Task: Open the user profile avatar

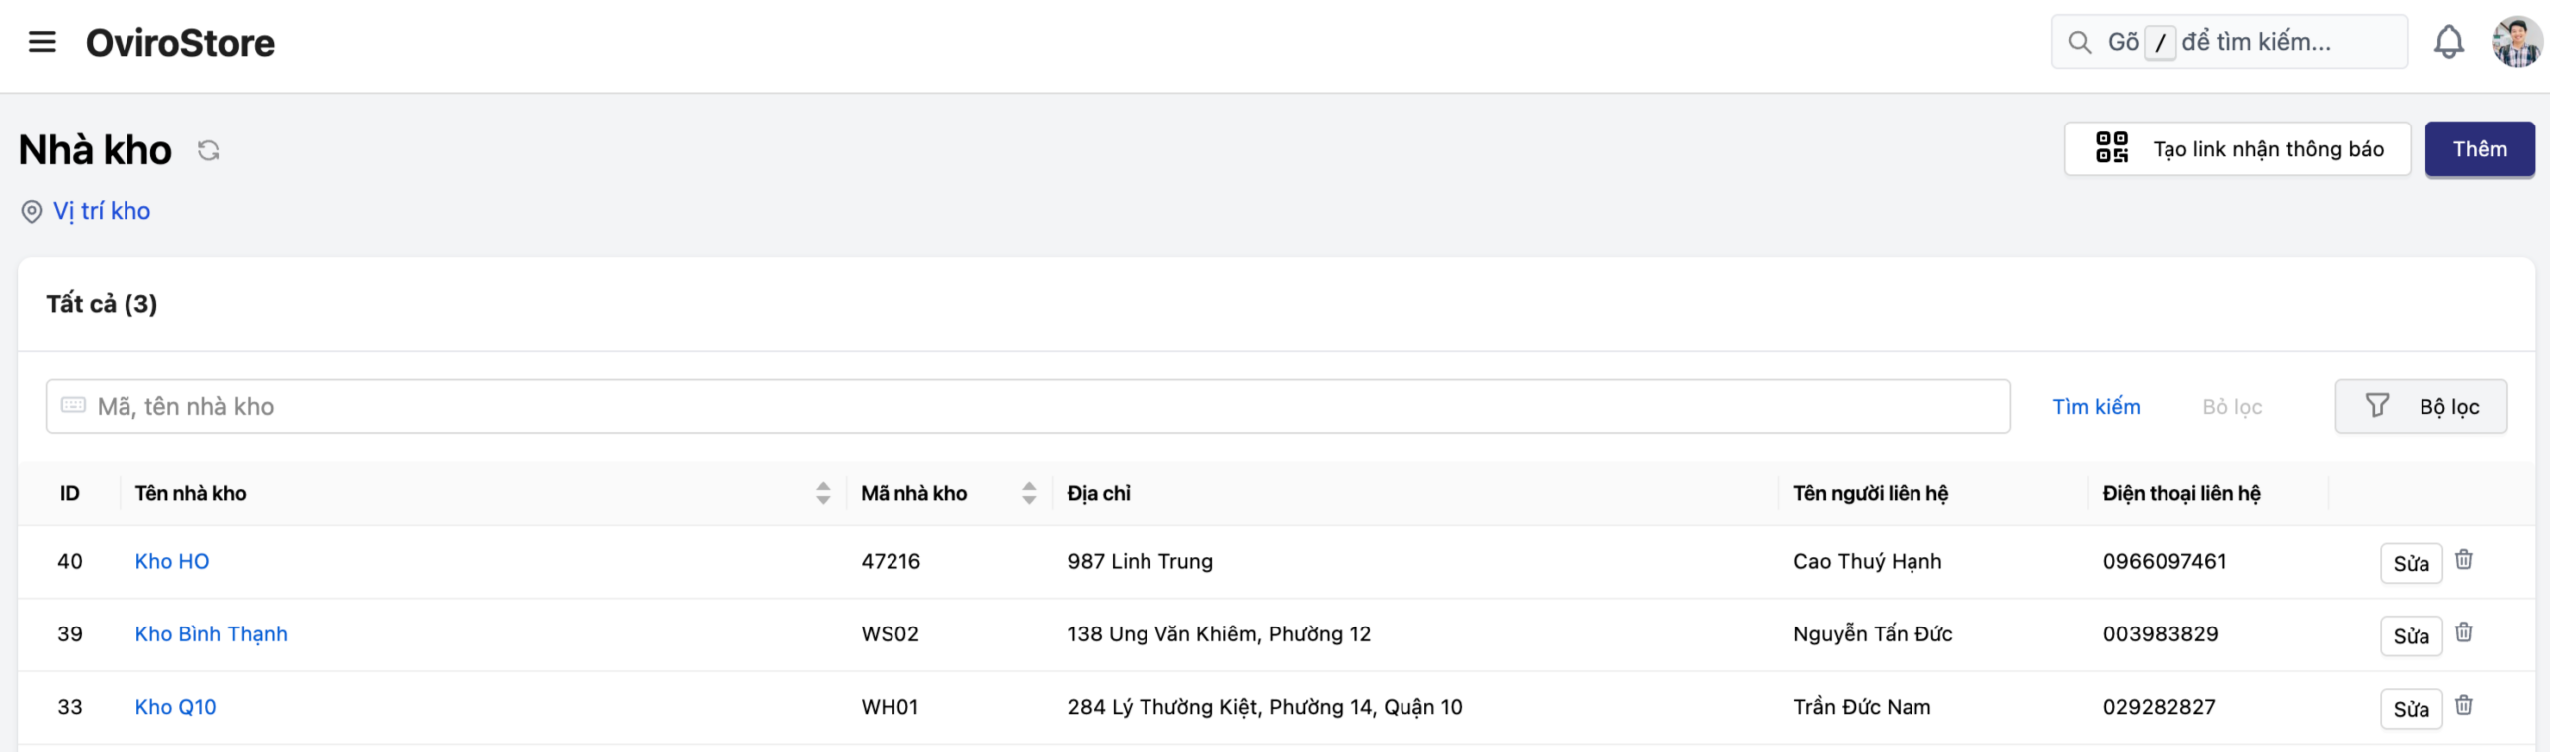Action: pyautogui.click(x=2516, y=42)
